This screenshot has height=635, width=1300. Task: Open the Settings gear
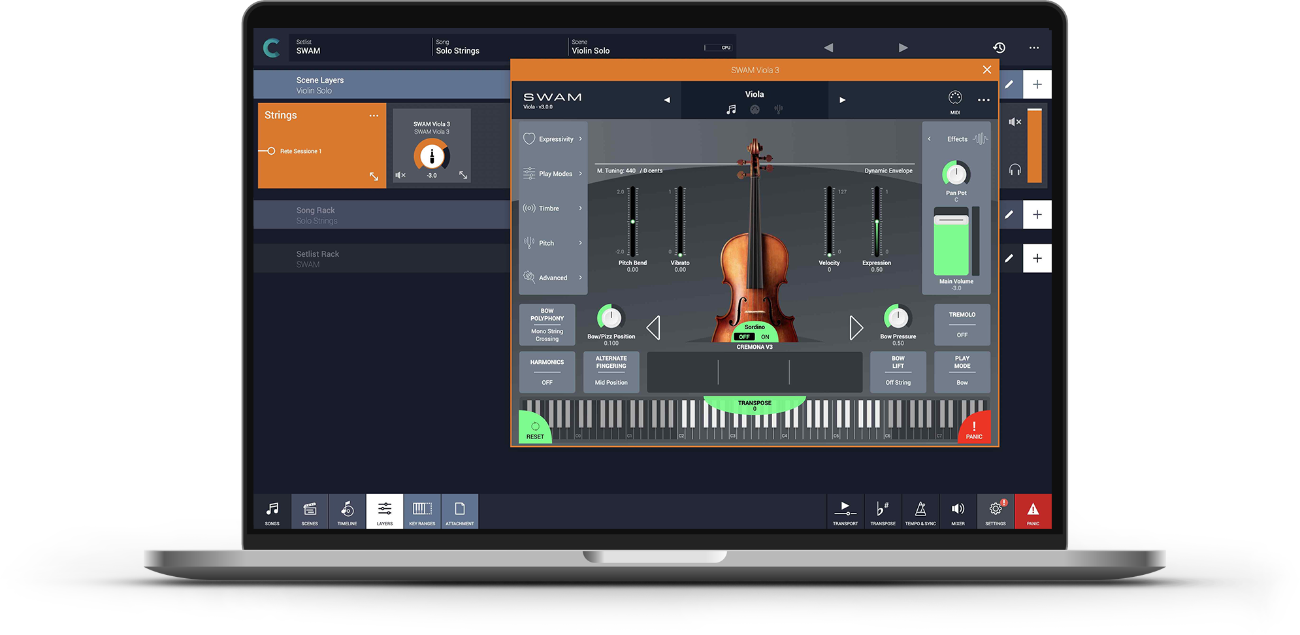(996, 512)
